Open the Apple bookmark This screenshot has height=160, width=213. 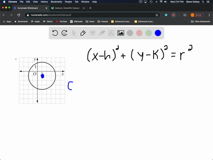click(x=35, y=21)
